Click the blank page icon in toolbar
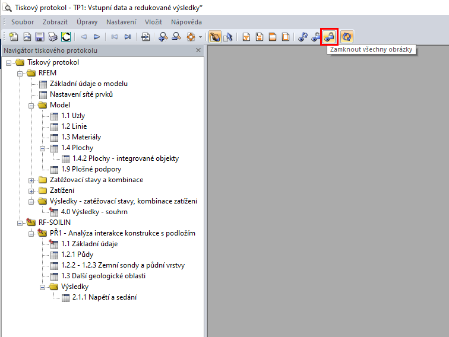The image size is (449, 337). (286, 37)
